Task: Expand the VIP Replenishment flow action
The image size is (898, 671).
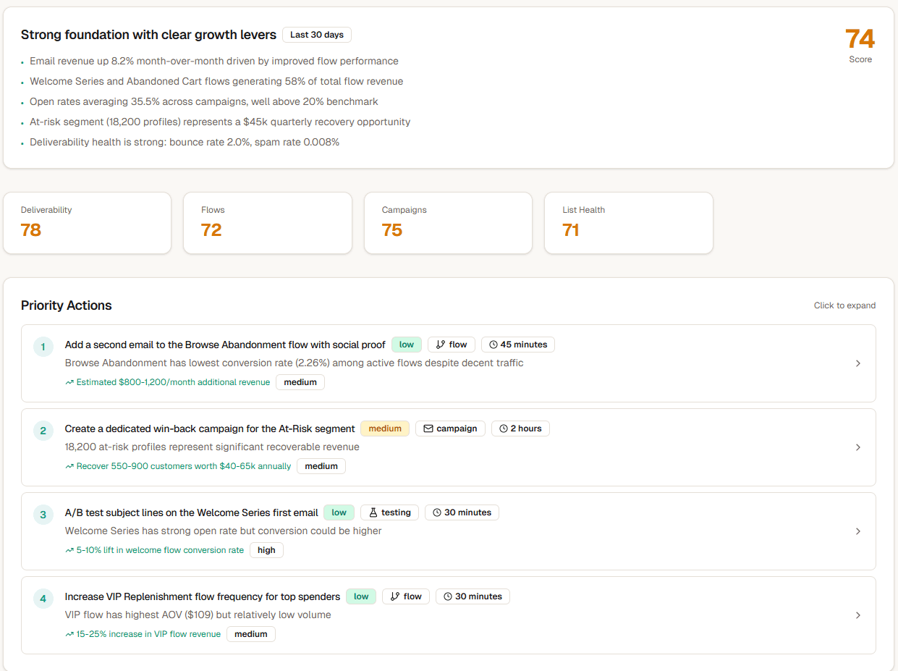Action: pyautogui.click(x=858, y=615)
